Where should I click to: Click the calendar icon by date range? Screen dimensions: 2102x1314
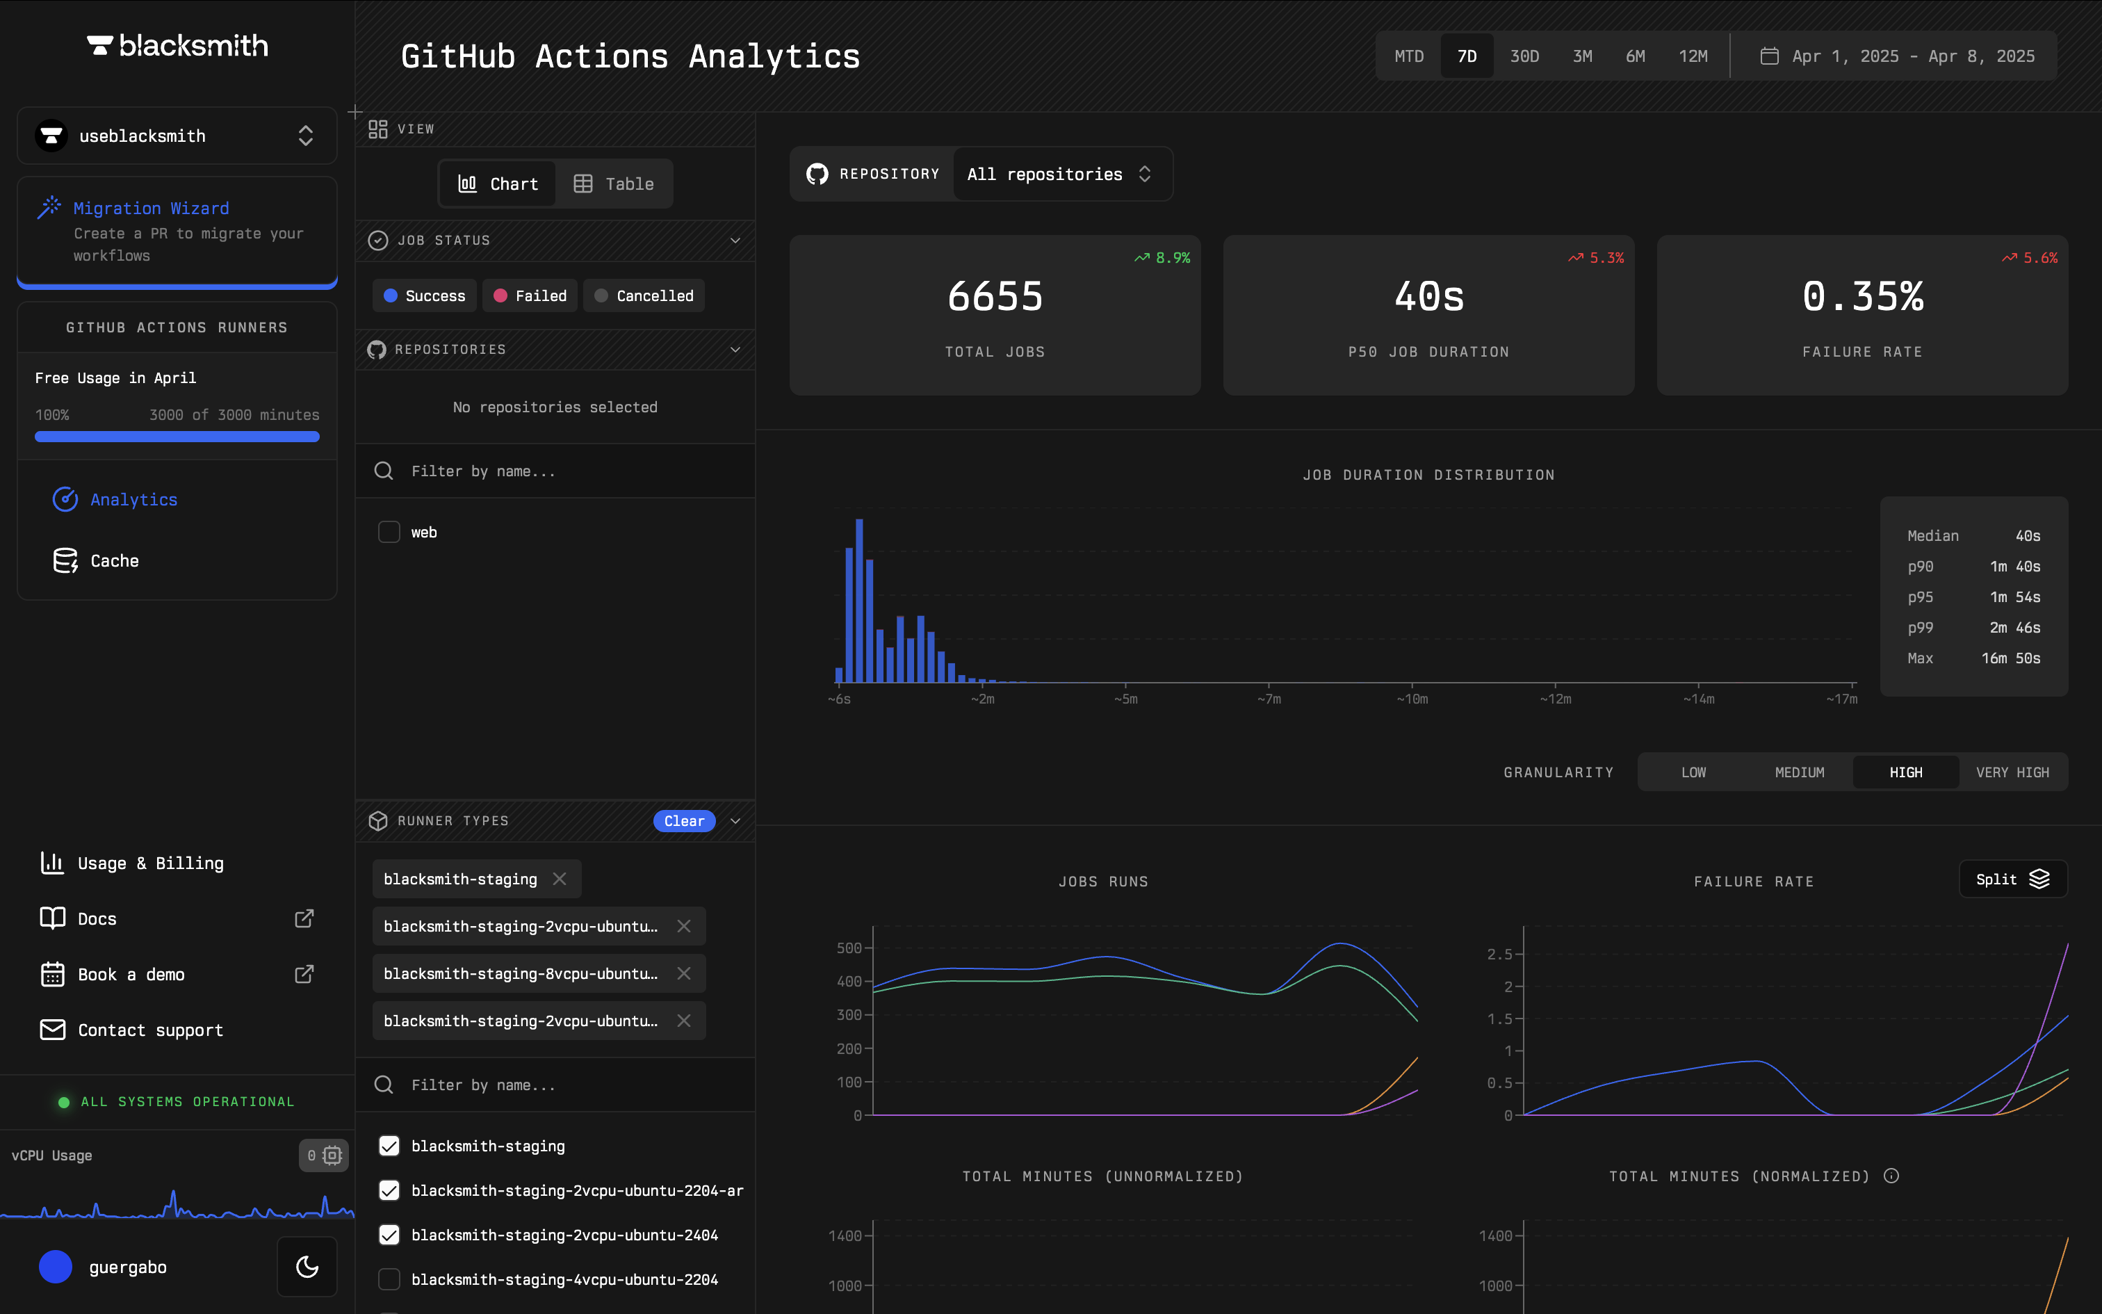coord(1769,56)
